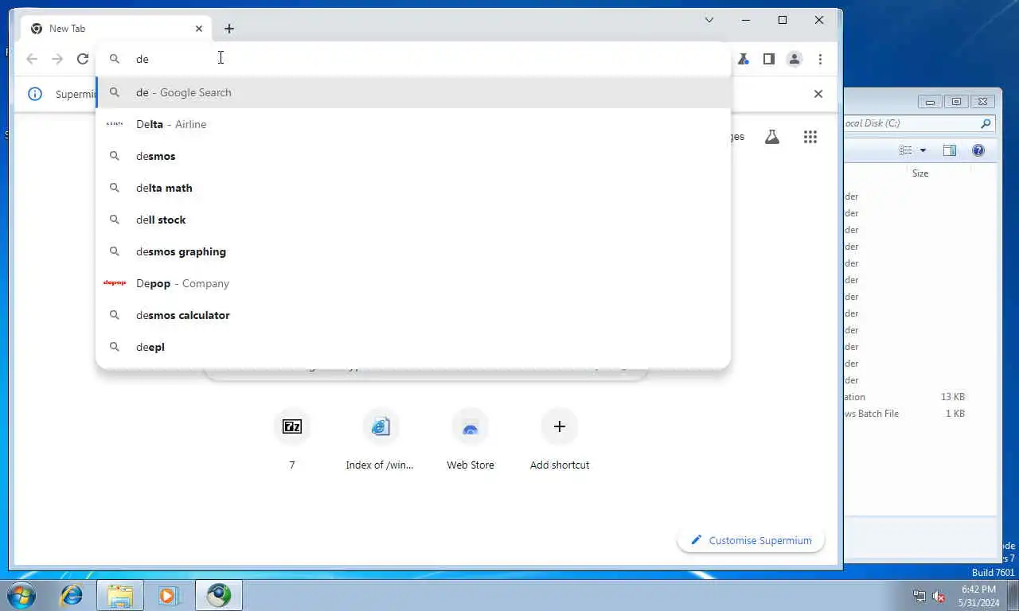Viewport: 1019px width, 611px height.
Task: Click the Depop logo icon
Action: 115,283
